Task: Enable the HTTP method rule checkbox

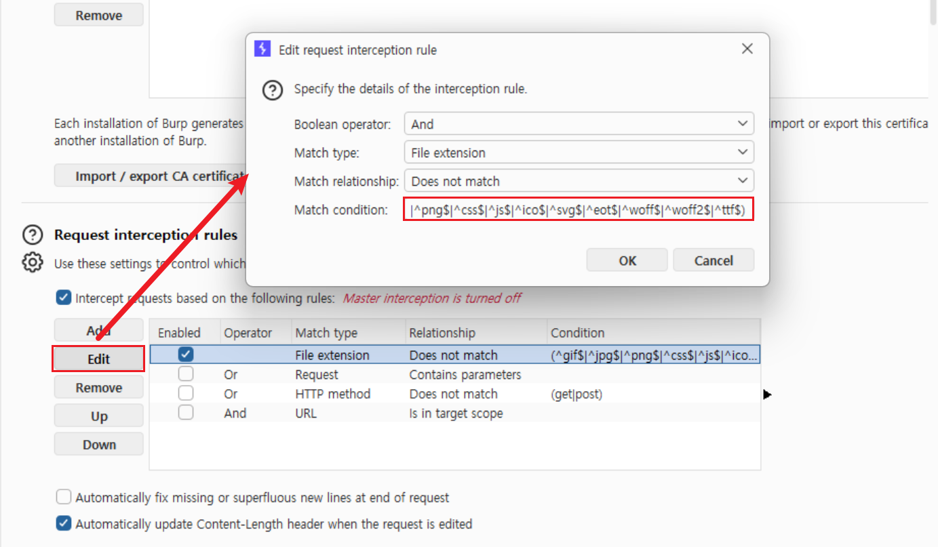Action: 185,393
